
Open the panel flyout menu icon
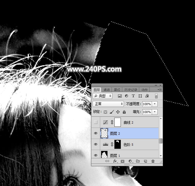[160, 90]
